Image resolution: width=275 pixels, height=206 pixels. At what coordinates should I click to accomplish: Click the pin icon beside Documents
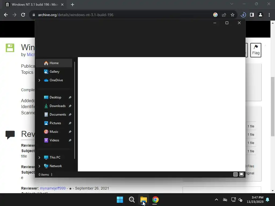point(70,115)
